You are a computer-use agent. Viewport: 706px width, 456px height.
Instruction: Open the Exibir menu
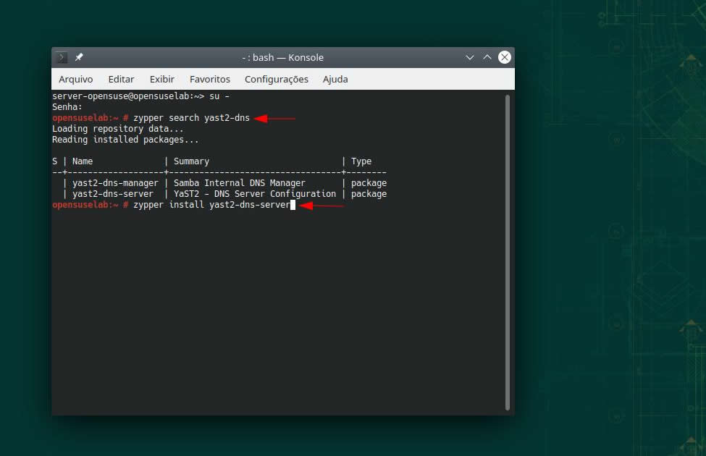coord(162,79)
